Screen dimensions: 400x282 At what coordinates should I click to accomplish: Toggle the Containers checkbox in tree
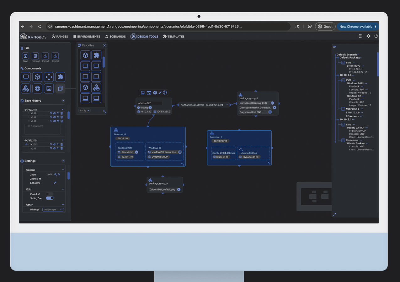click(x=343, y=140)
